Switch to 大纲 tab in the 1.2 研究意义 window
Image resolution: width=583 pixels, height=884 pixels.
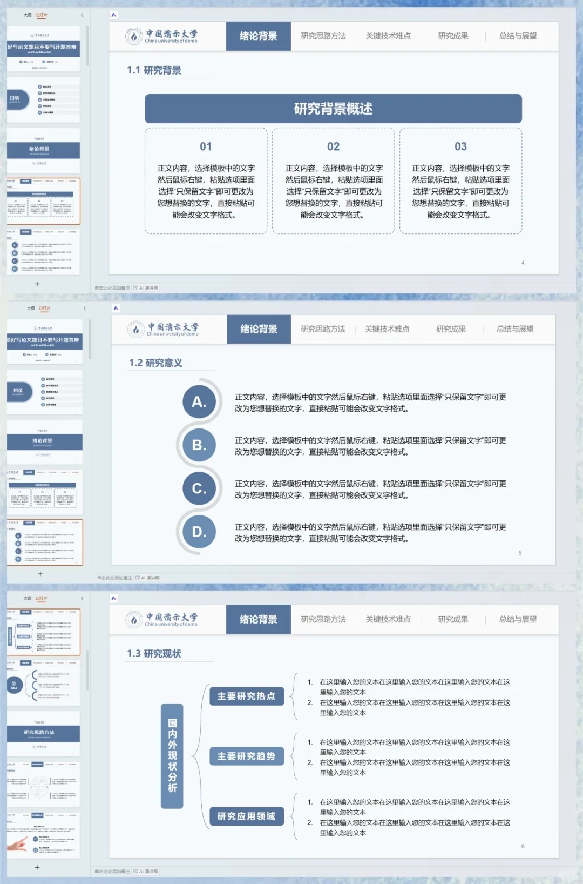coord(31,309)
